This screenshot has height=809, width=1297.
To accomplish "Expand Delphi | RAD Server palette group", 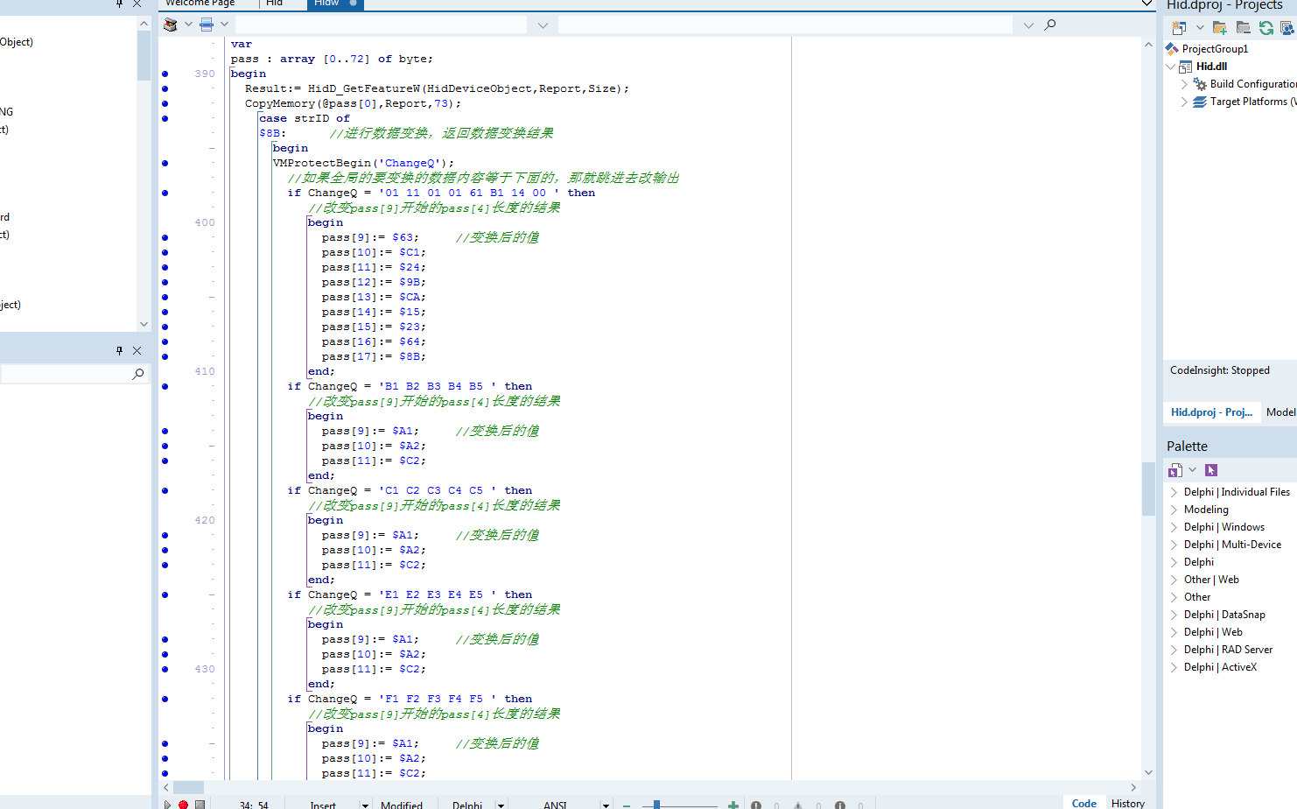I will pyautogui.click(x=1174, y=650).
